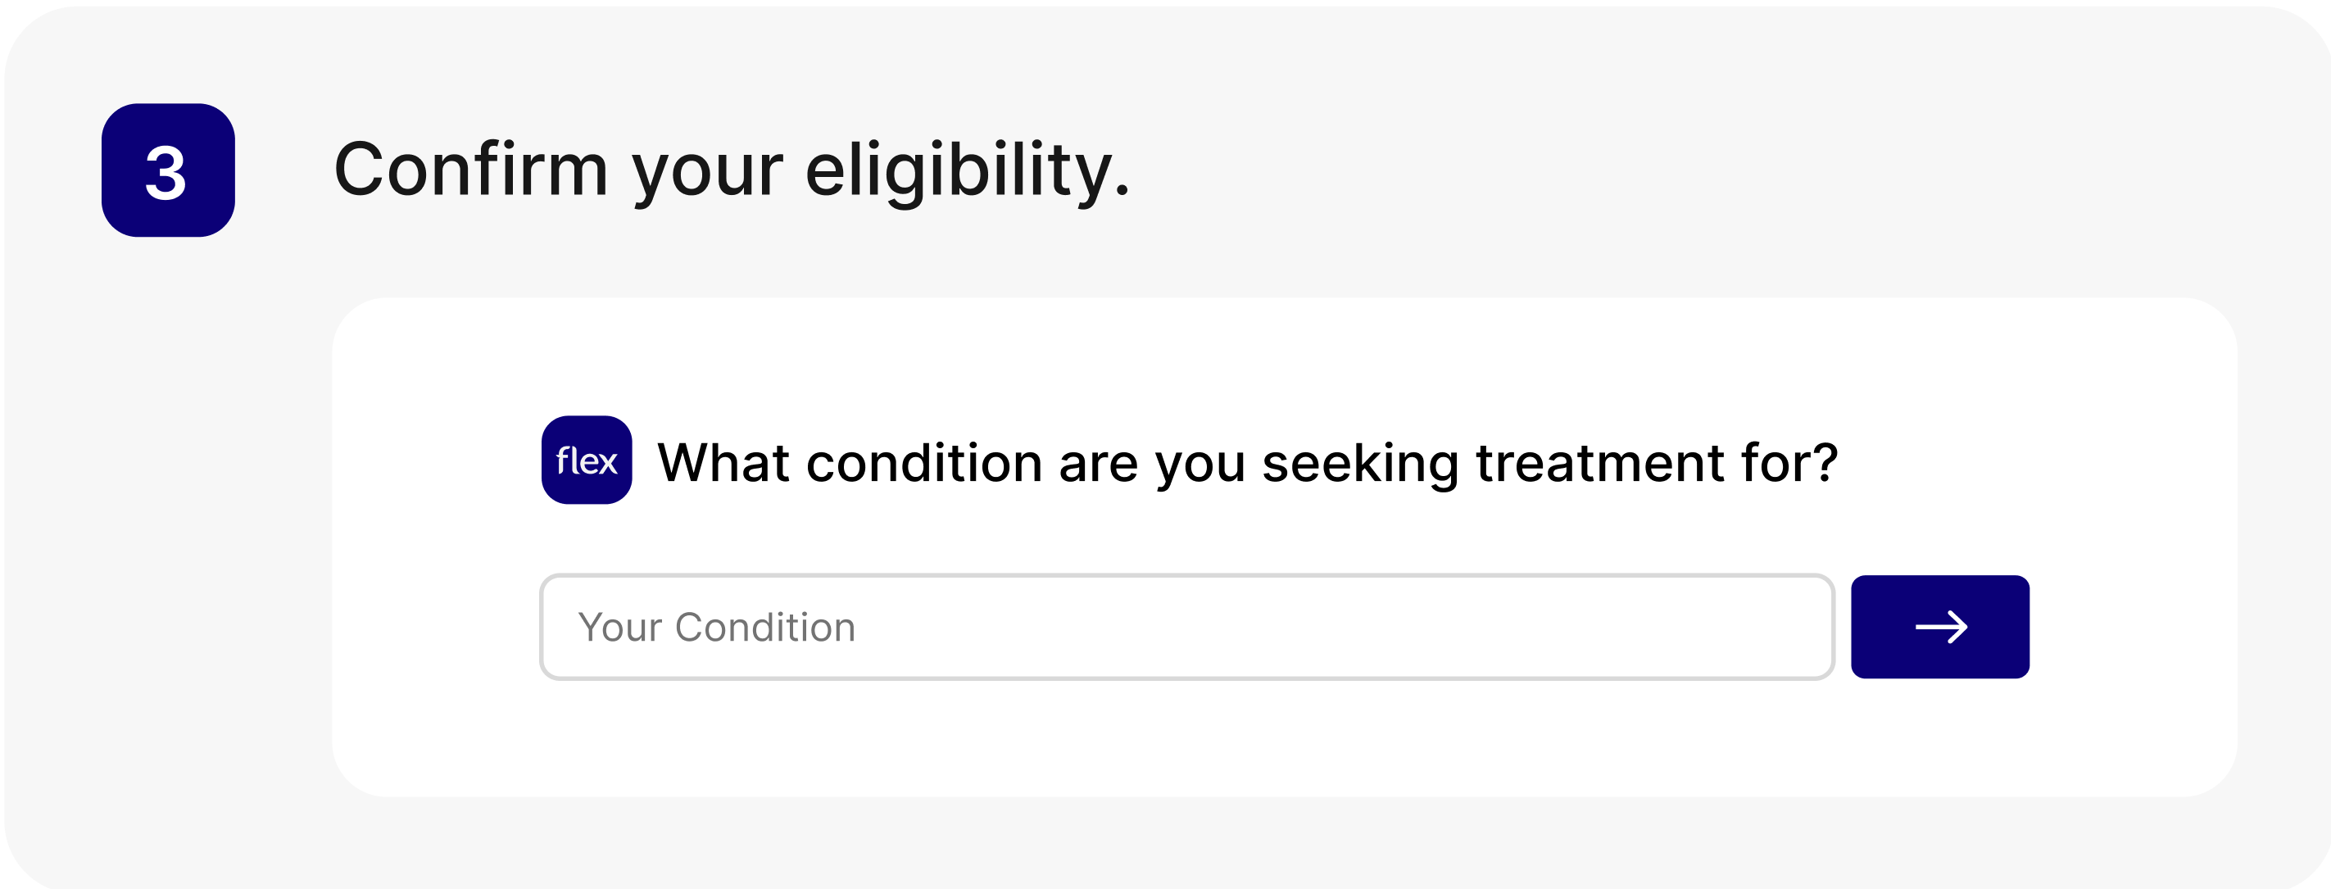2331x889 pixels.
Task: Submit condition with the right-arrow button
Action: (x=1939, y=627)
